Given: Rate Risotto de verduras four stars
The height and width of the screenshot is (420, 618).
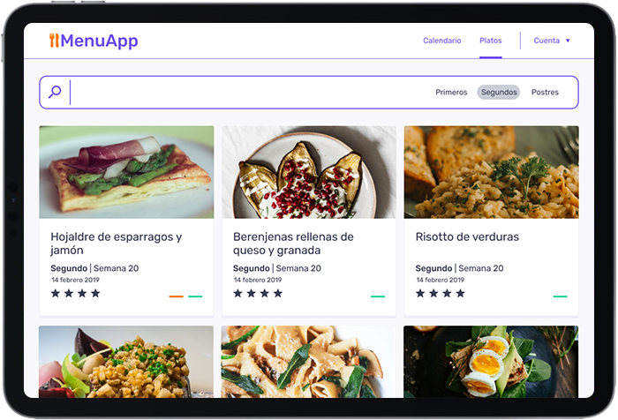Looking at the screenshot, I should [460, 293].
